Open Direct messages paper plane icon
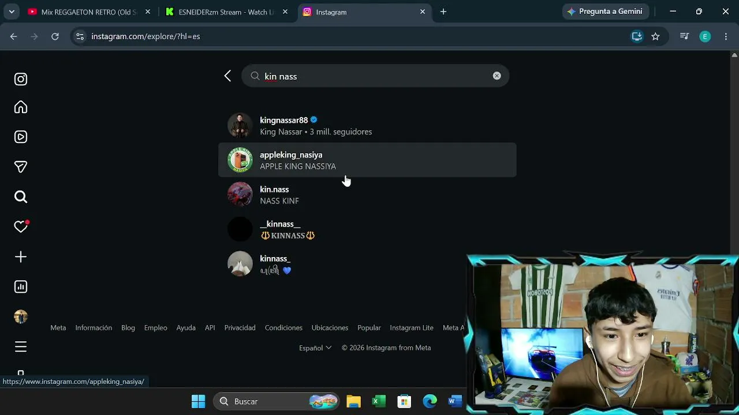 (x=21, y=167)
